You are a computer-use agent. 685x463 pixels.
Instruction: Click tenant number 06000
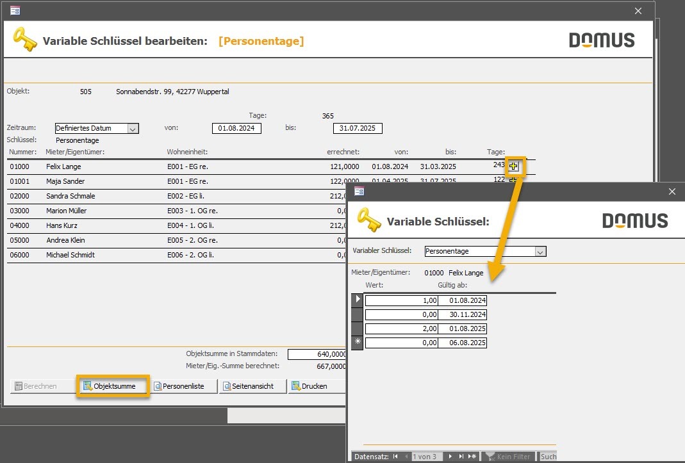click(x=20, y=255)
